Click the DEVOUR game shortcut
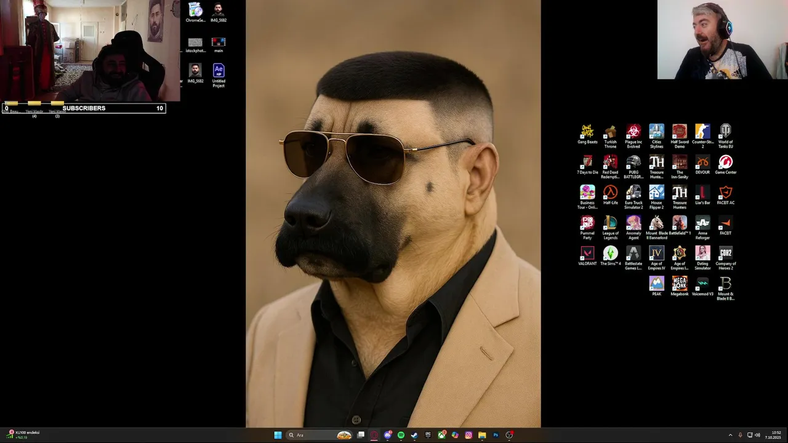Viewport: 788px width, 443px height. pyautogui.click(x=702, y=165)
